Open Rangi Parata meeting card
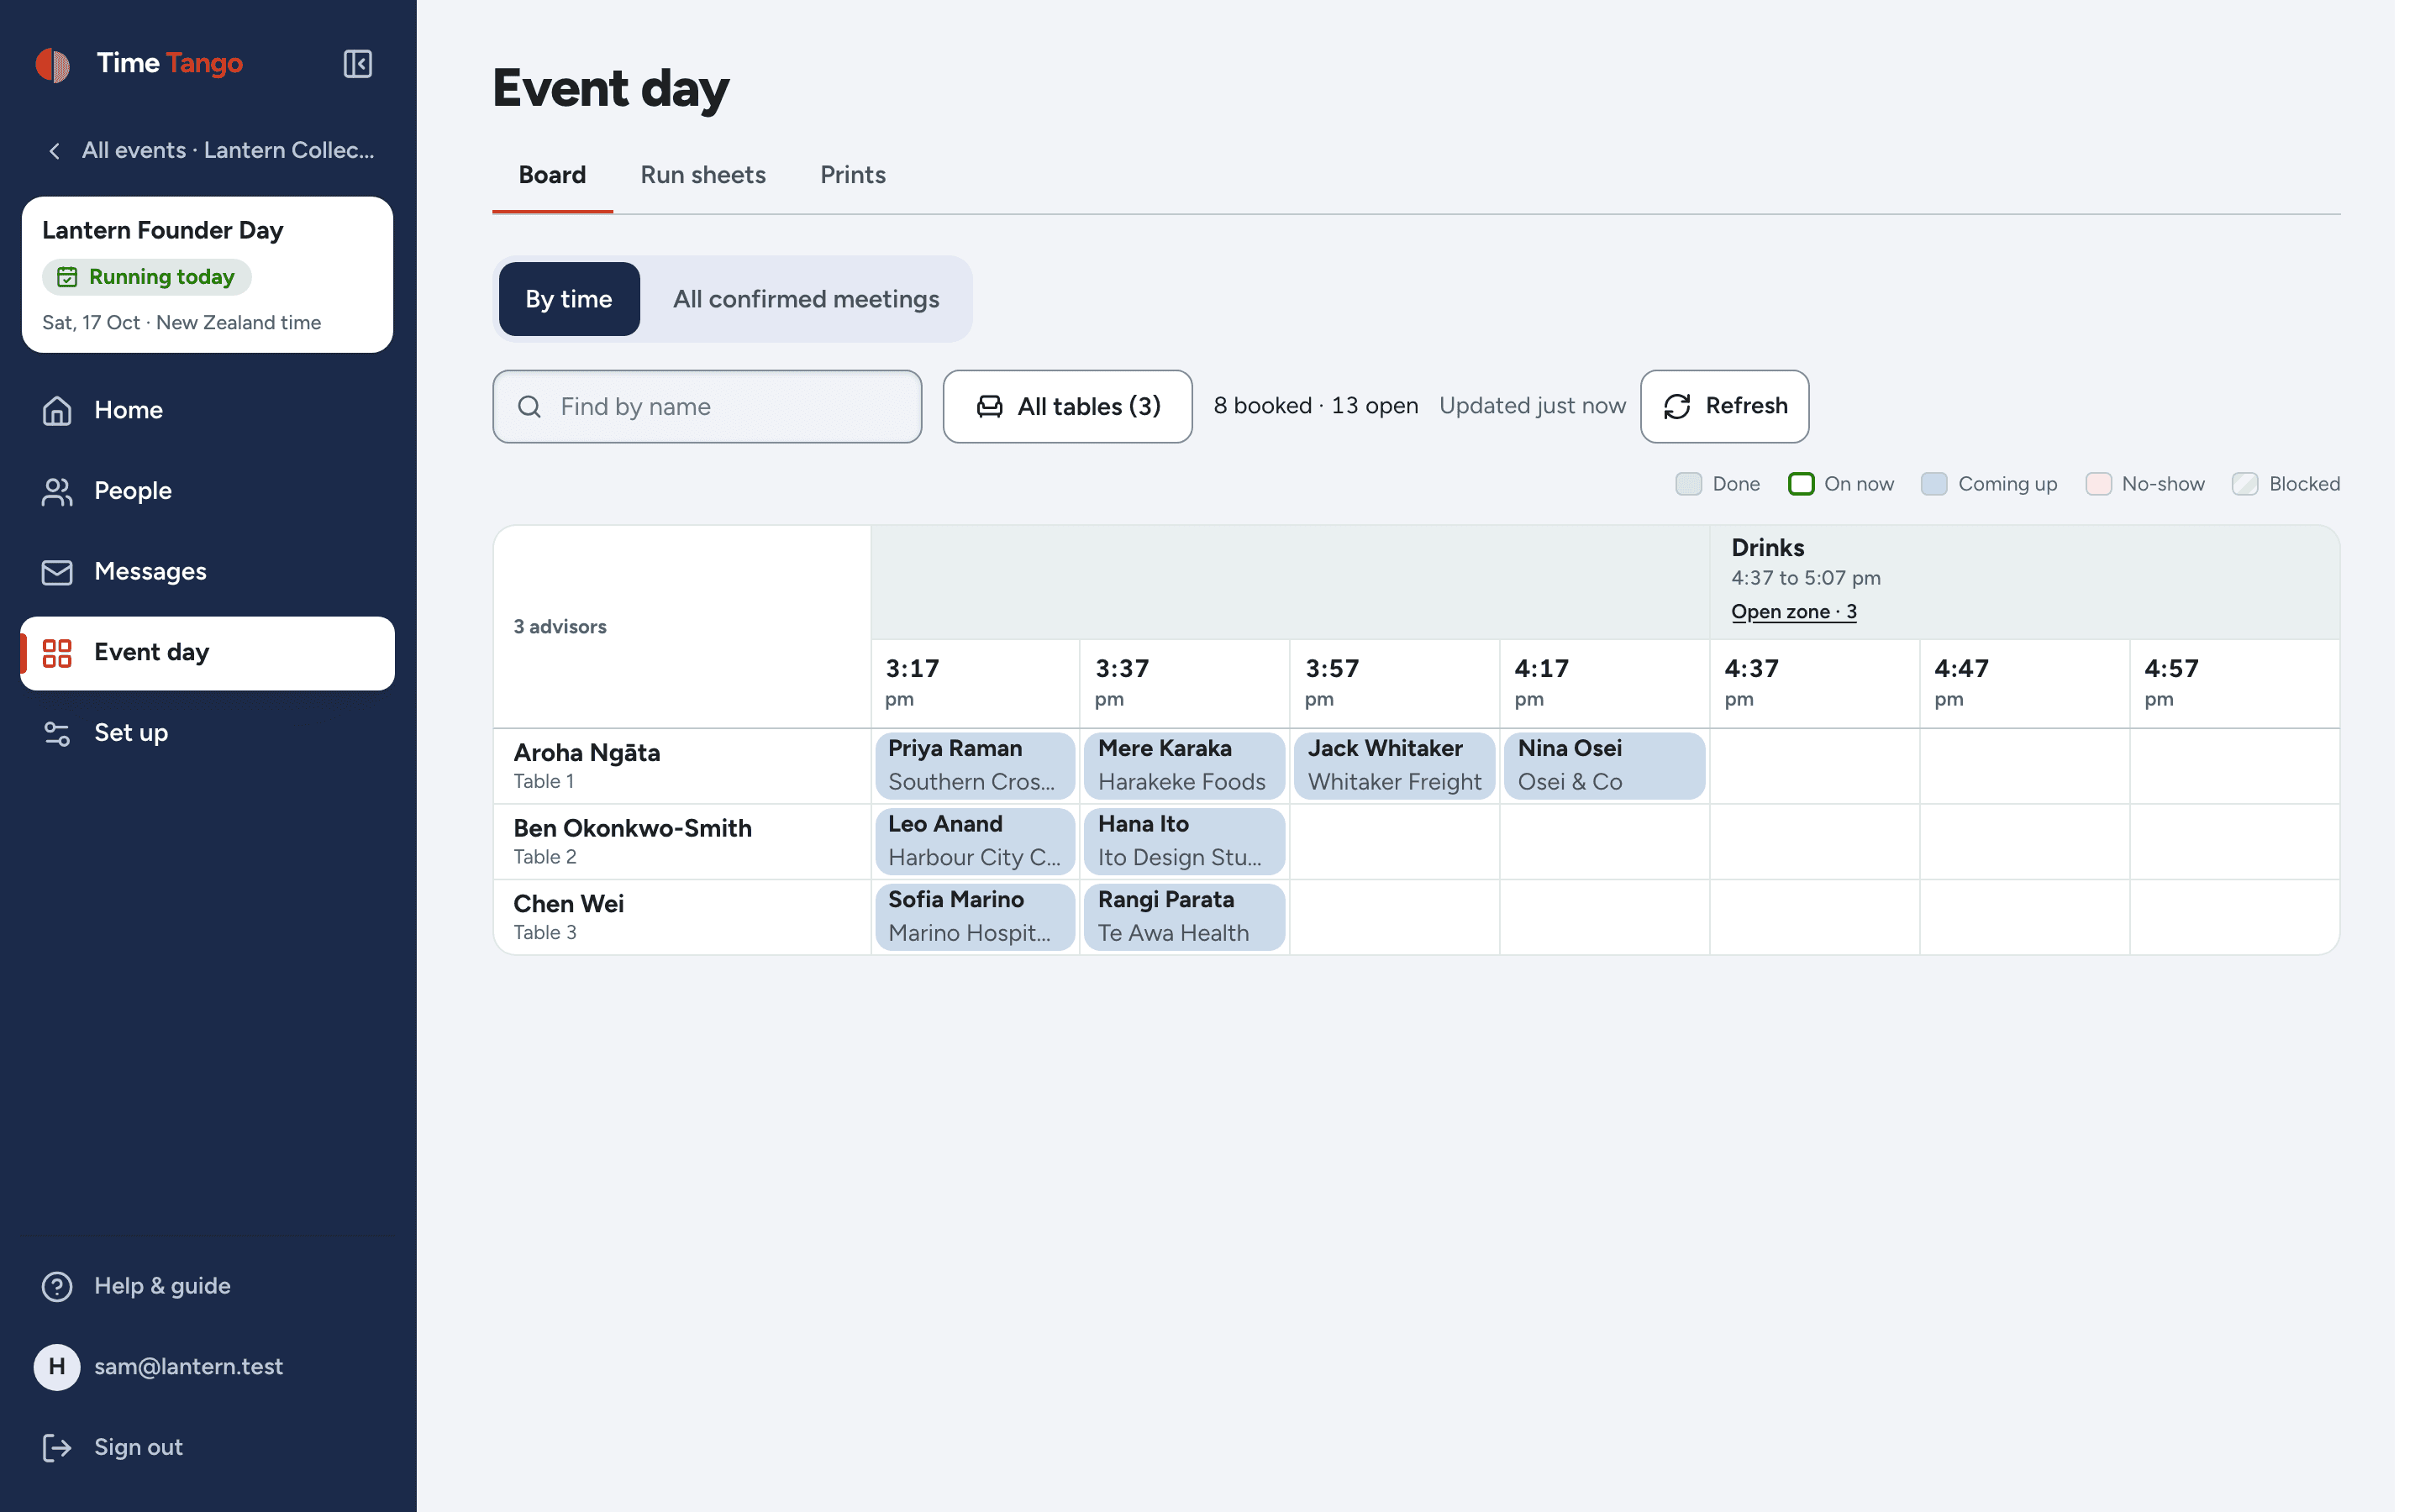This screenshot has height=1512, width=2420. pos(1184,917)
